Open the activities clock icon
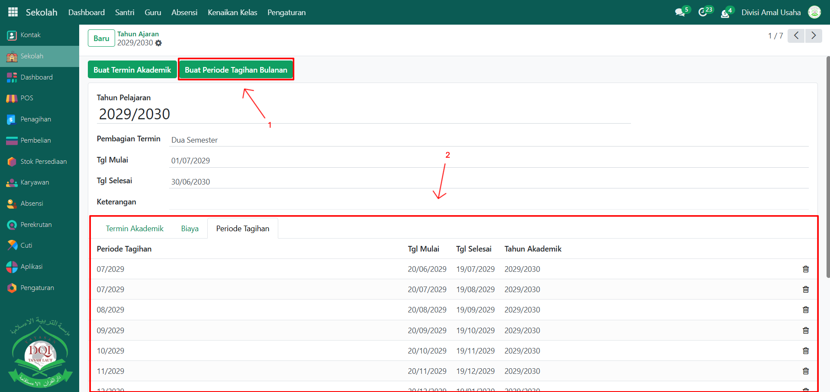The image size is (830, 392). (x=703, y=13)
